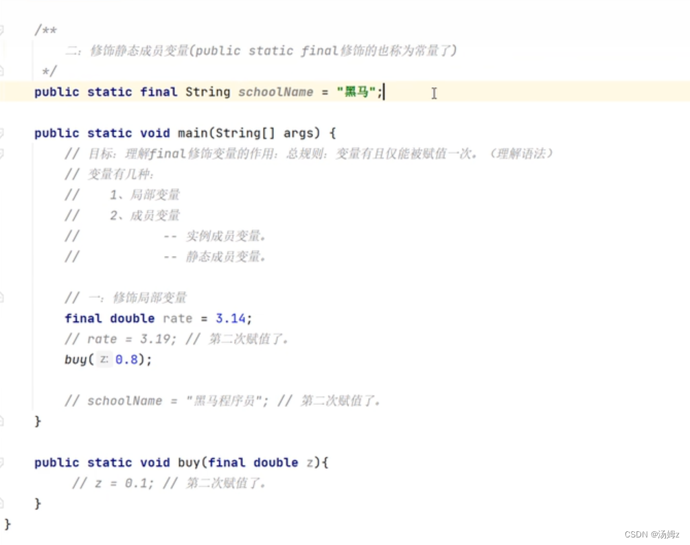
Task: Click 'final double z' parameter of buy
Action: [x=260, y=463]
